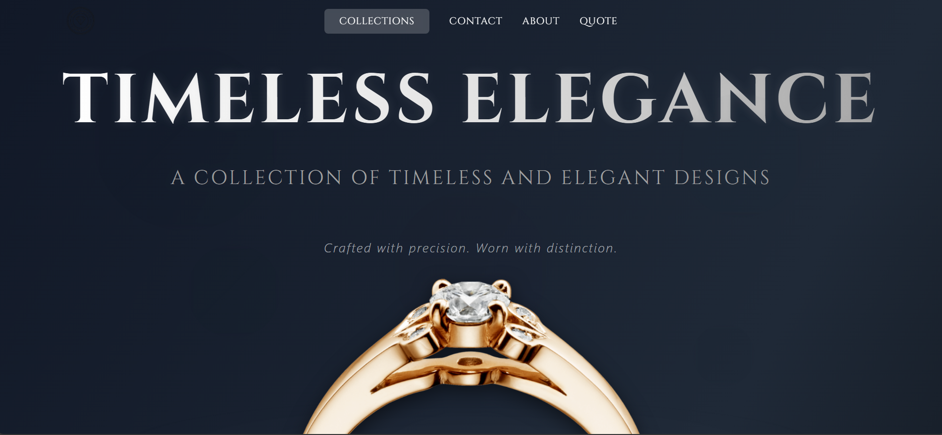The width and height of the screenshot is (942, 435).
Task: Click the 'A Collection of Timeless' subtitle
Action: coord(471,178)
